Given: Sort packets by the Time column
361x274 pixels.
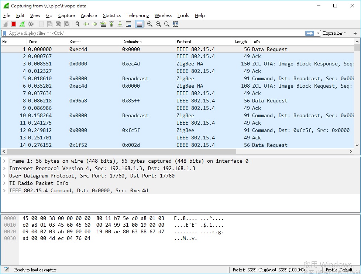Looking at the screenshot, I should (x=47, y=42).
